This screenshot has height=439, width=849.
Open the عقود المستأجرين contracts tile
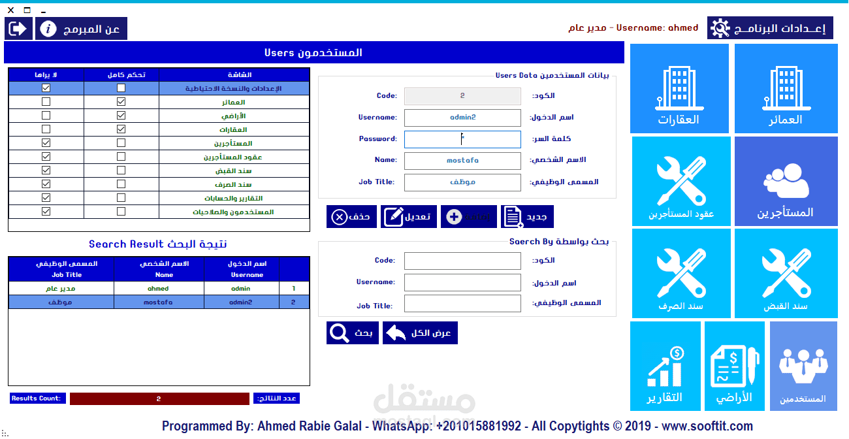[681, 180]
